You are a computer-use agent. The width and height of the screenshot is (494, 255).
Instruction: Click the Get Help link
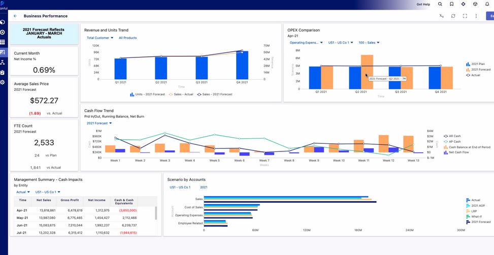[x=423, y=5]
